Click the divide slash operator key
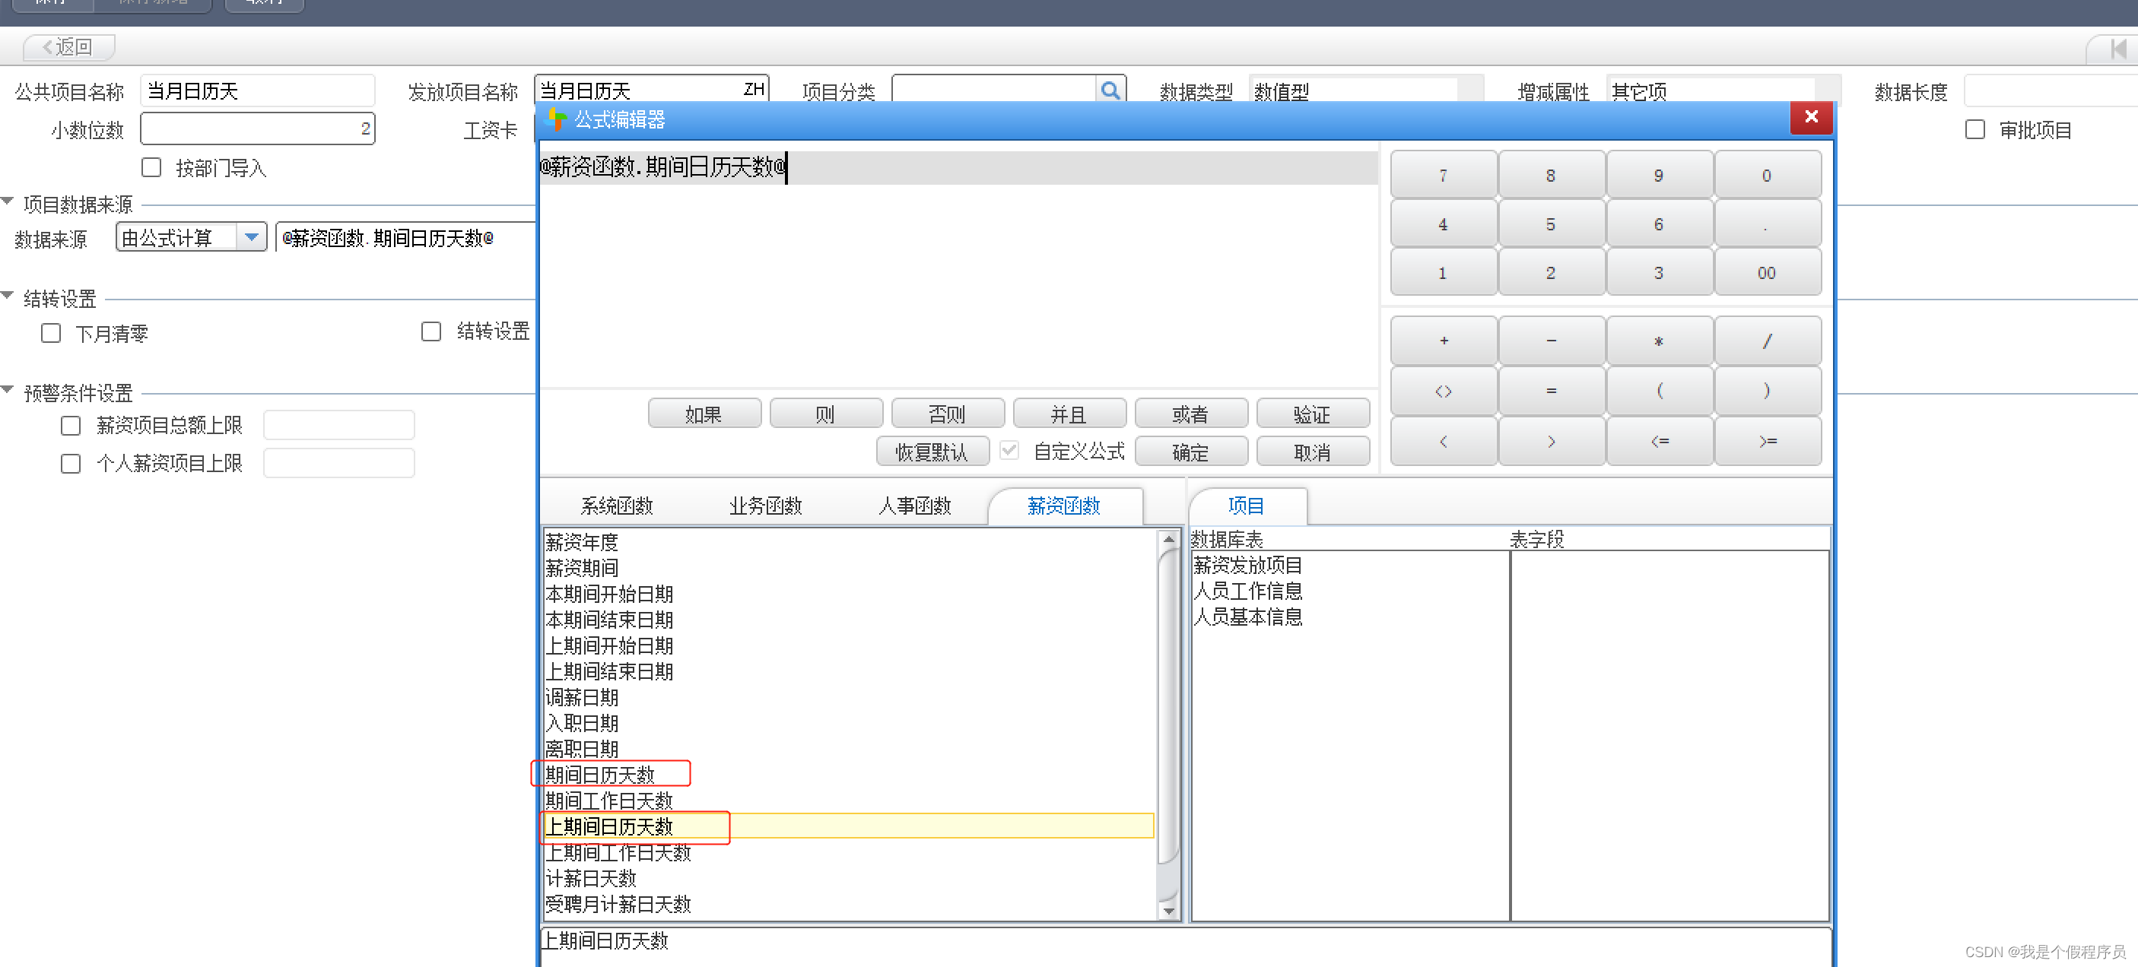The image size is (2138, 967). pyautogui.click(x=1767, y=340)
